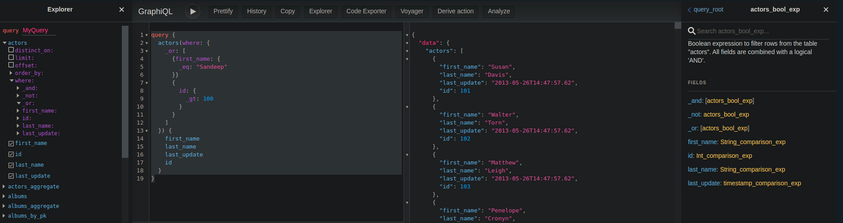
Task: Open timestamp_comparison_exp type link
Action: (x=762, y=183)
